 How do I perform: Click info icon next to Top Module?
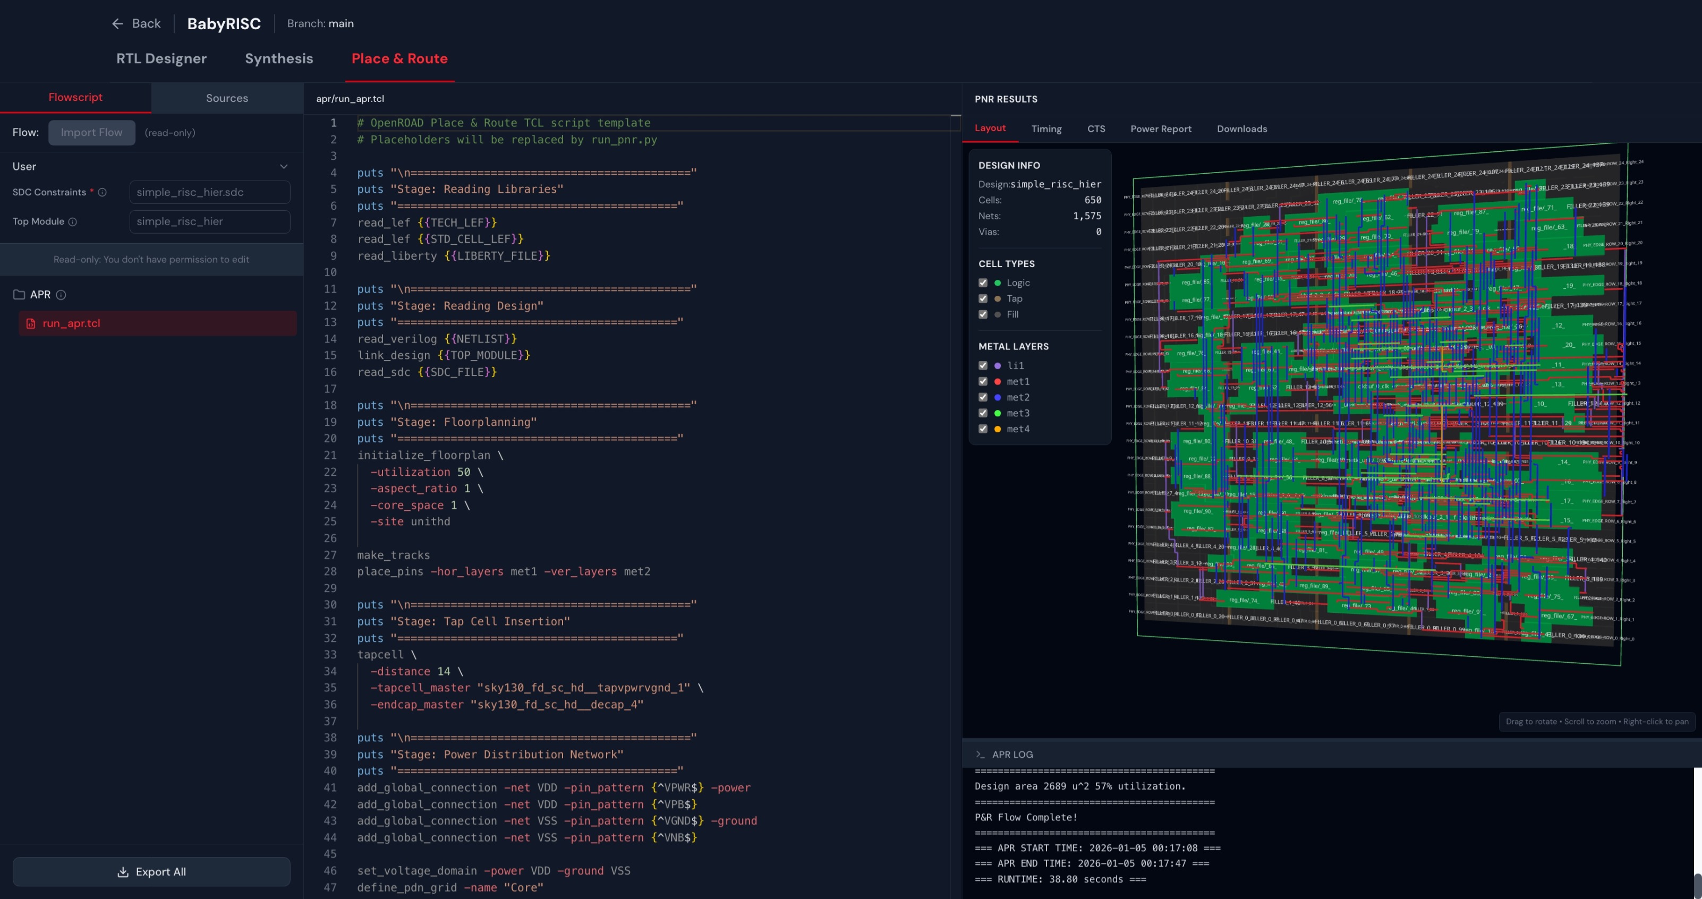coord(73,222)
